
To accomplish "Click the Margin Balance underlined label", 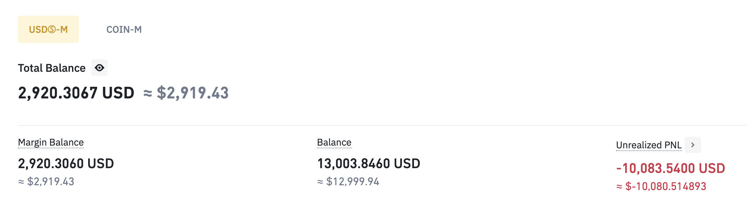I will 51,142.
